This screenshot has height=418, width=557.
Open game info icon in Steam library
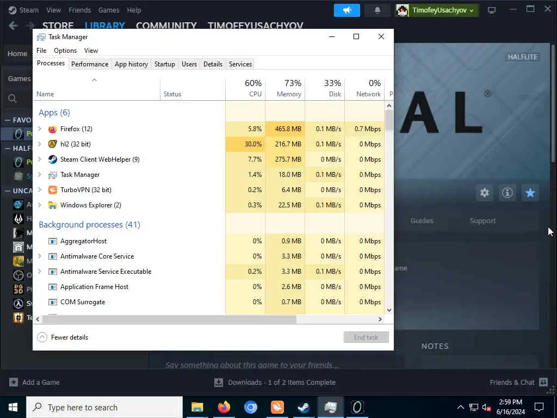tap(508, 193)
